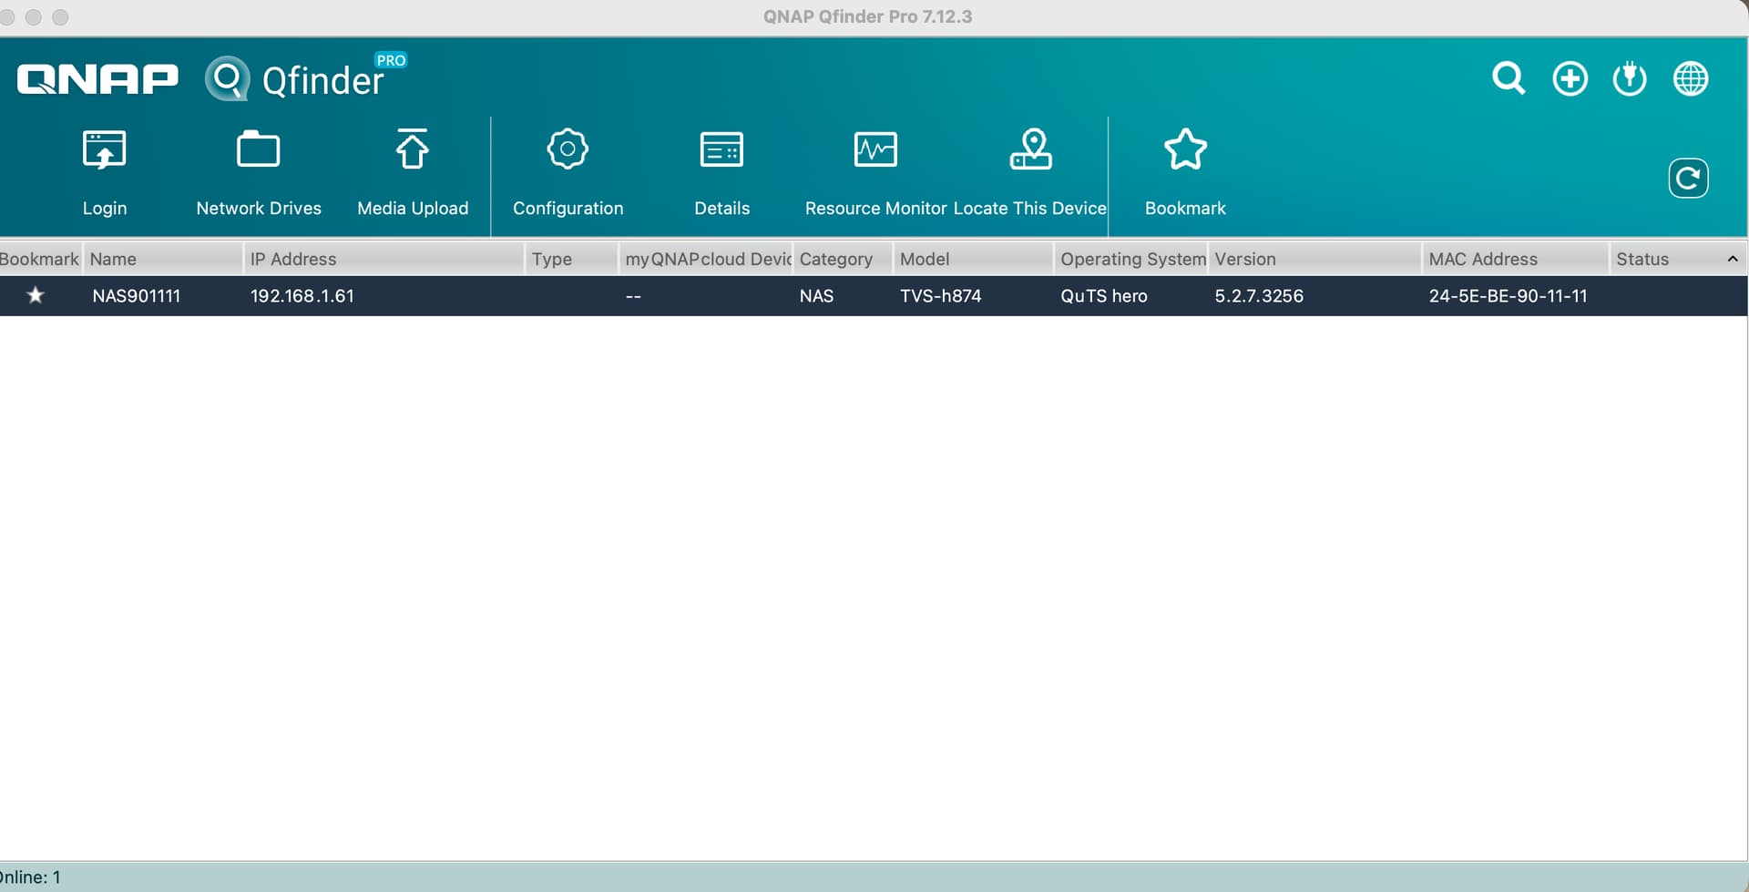Toggle sort arrow in the Status column
Image resolution: width=1749 pixels, height=892 pixels.
1733,259
